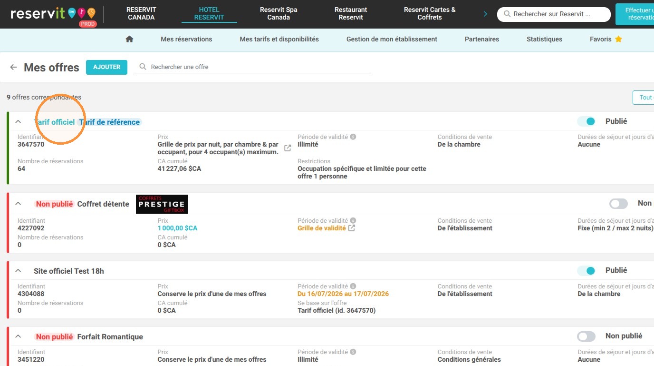
Task: Open the Mes réservations menu
Action: 186,39
